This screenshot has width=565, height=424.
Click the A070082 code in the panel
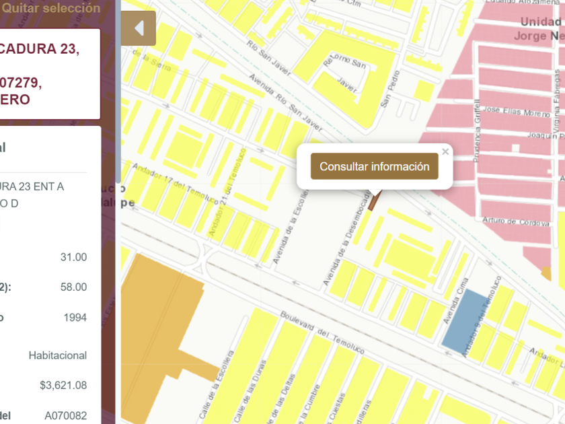[x=65, y=415]
